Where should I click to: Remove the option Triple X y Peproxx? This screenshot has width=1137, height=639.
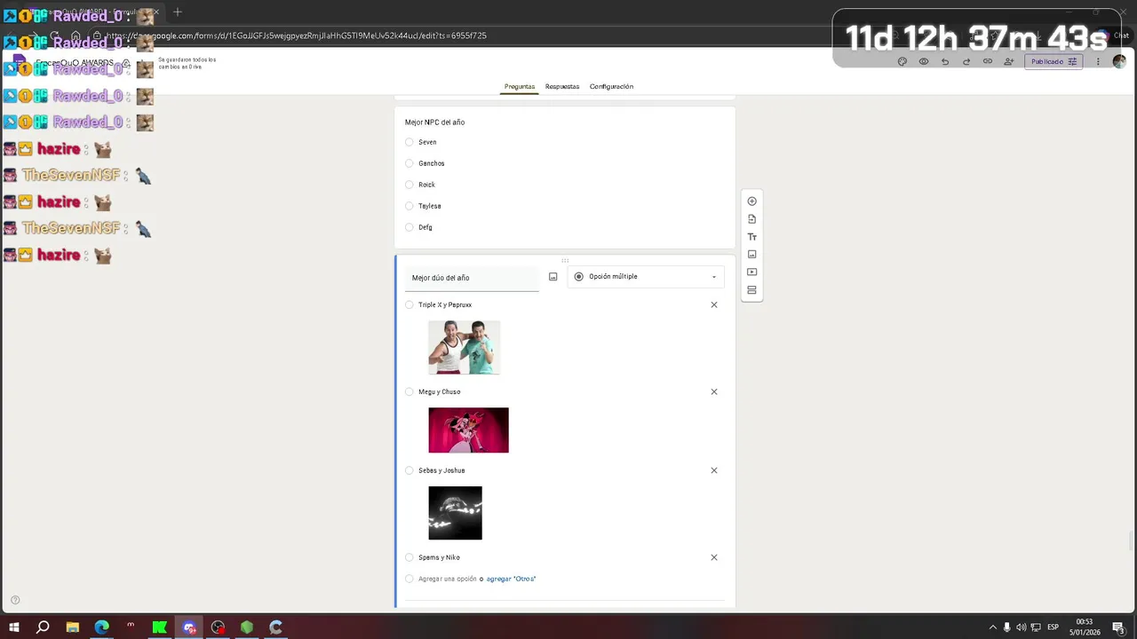pyautogui.click(x=713, y=304)
